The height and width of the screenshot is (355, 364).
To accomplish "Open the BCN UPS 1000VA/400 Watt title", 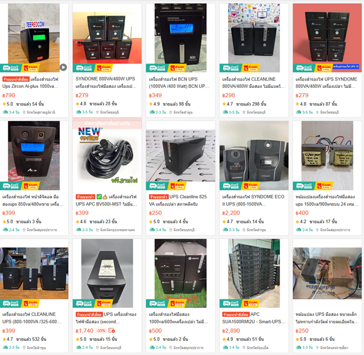I will (x=179, y=83).
